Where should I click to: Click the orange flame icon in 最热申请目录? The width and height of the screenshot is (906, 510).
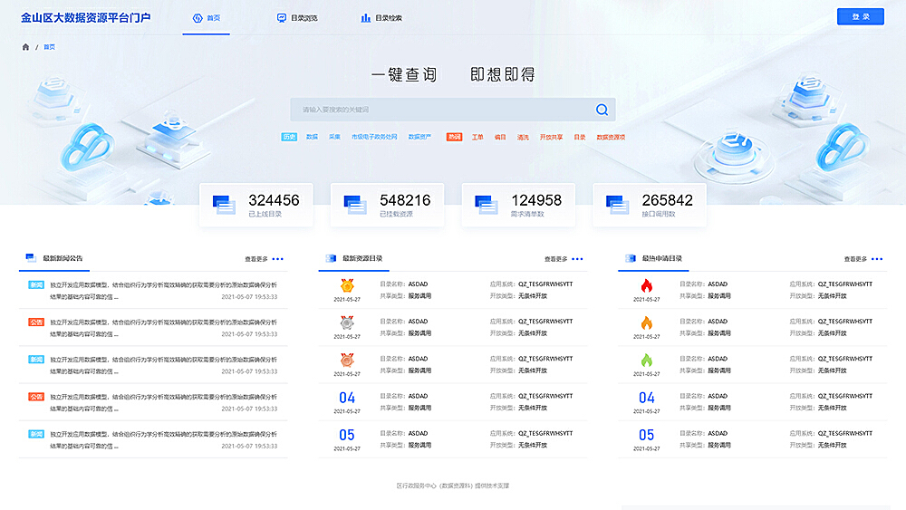pyautogui.click(x=646, y=322)
